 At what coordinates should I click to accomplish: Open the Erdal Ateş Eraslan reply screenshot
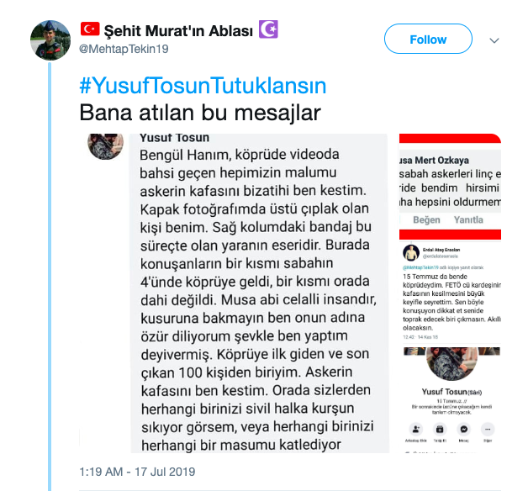tap(450, 293)
